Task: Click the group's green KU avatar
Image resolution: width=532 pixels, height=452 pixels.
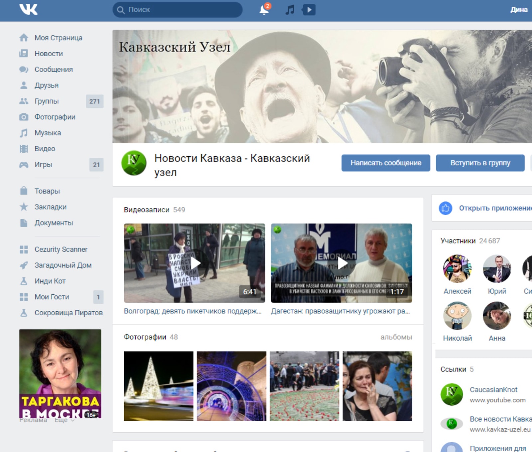Action: pos(134,163)
